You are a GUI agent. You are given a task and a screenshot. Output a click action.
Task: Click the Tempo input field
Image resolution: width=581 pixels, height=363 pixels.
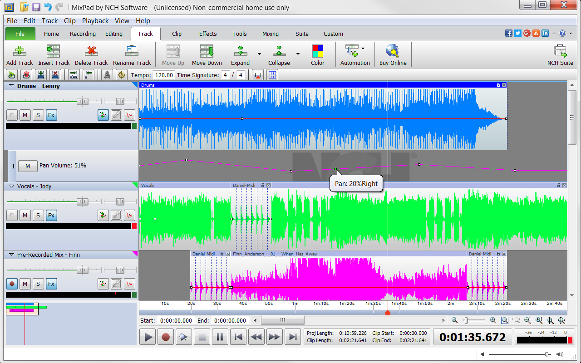click(x=163, y=75)
